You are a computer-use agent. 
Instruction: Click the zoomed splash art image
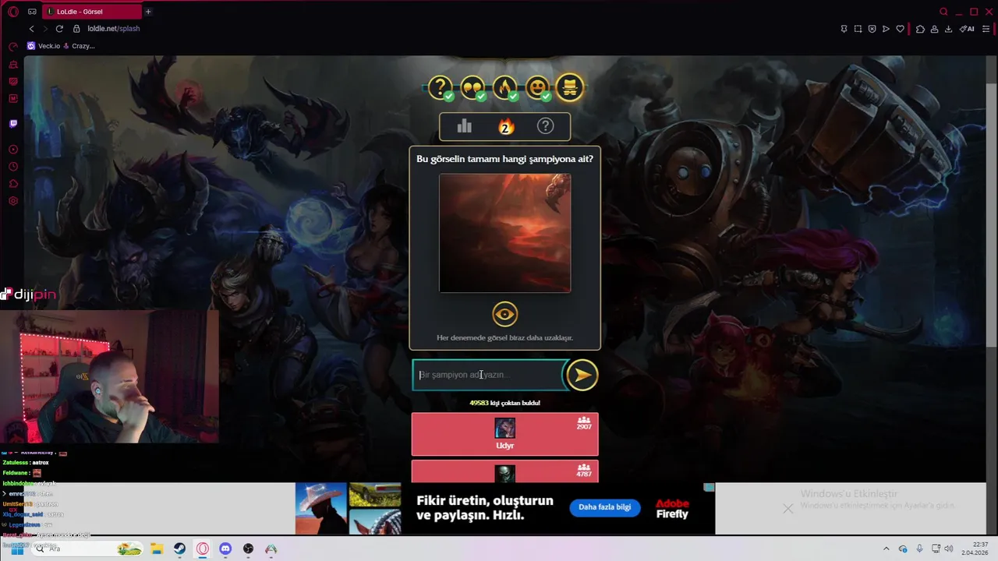504,233
